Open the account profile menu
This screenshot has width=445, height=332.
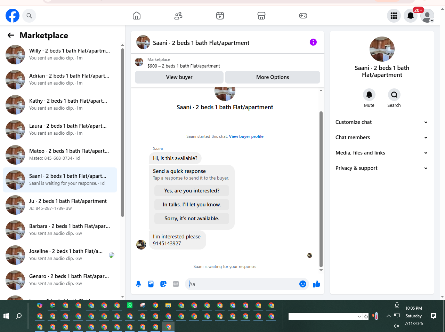coord(427,16)
